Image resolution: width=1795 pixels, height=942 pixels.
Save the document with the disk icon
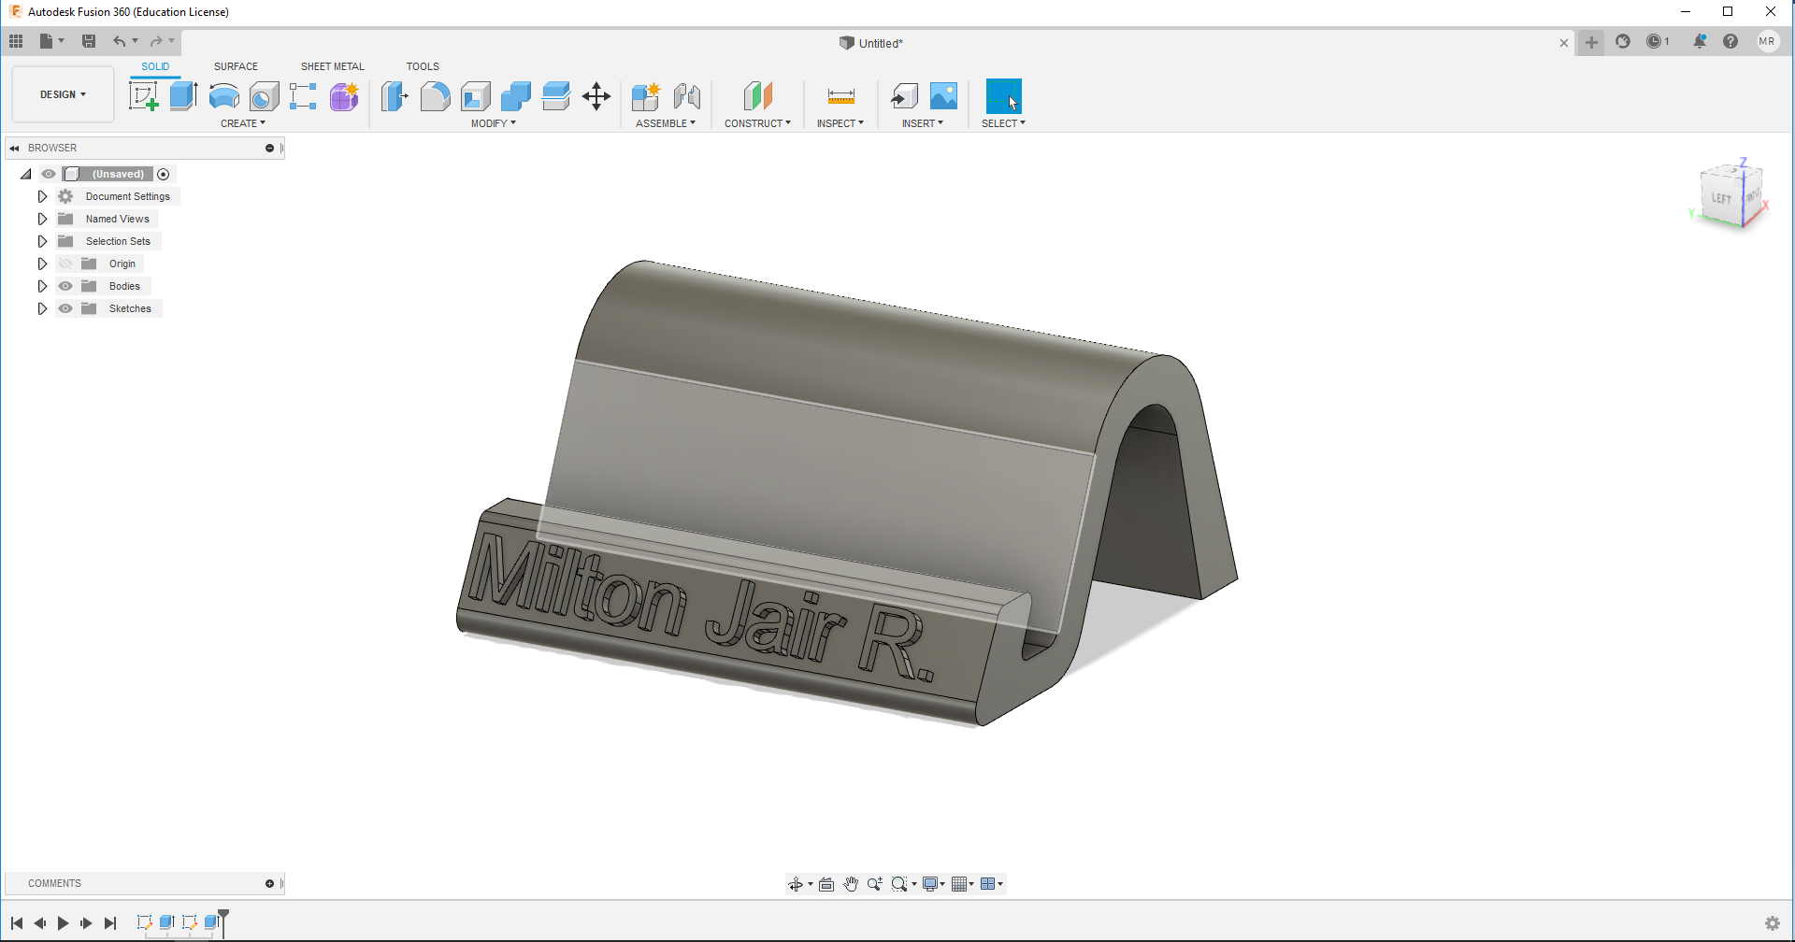click(x=89, y=41)
